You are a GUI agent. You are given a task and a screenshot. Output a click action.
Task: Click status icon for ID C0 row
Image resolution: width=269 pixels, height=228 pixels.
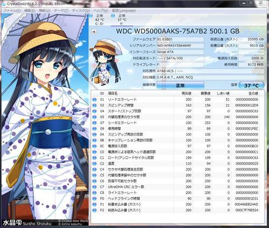pyautogui.click(x=94, y=152)
